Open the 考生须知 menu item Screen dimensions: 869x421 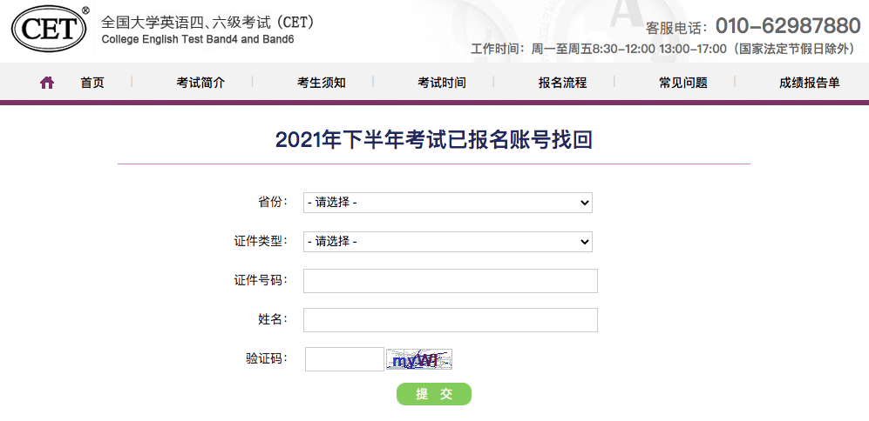(322, 83)
